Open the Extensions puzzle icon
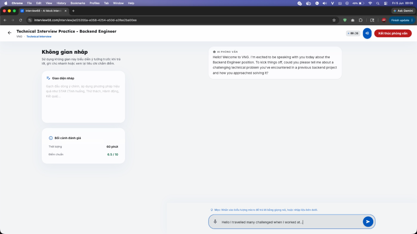417x234 pixels. point(360,20)
